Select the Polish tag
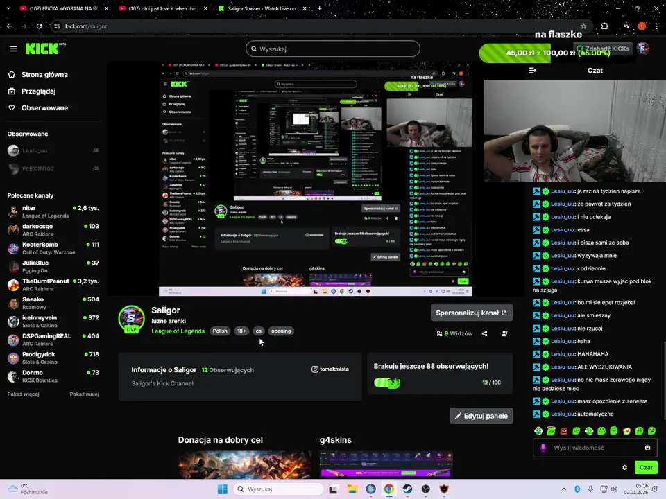This screenshot has width=666, height=499. [220, 331]
